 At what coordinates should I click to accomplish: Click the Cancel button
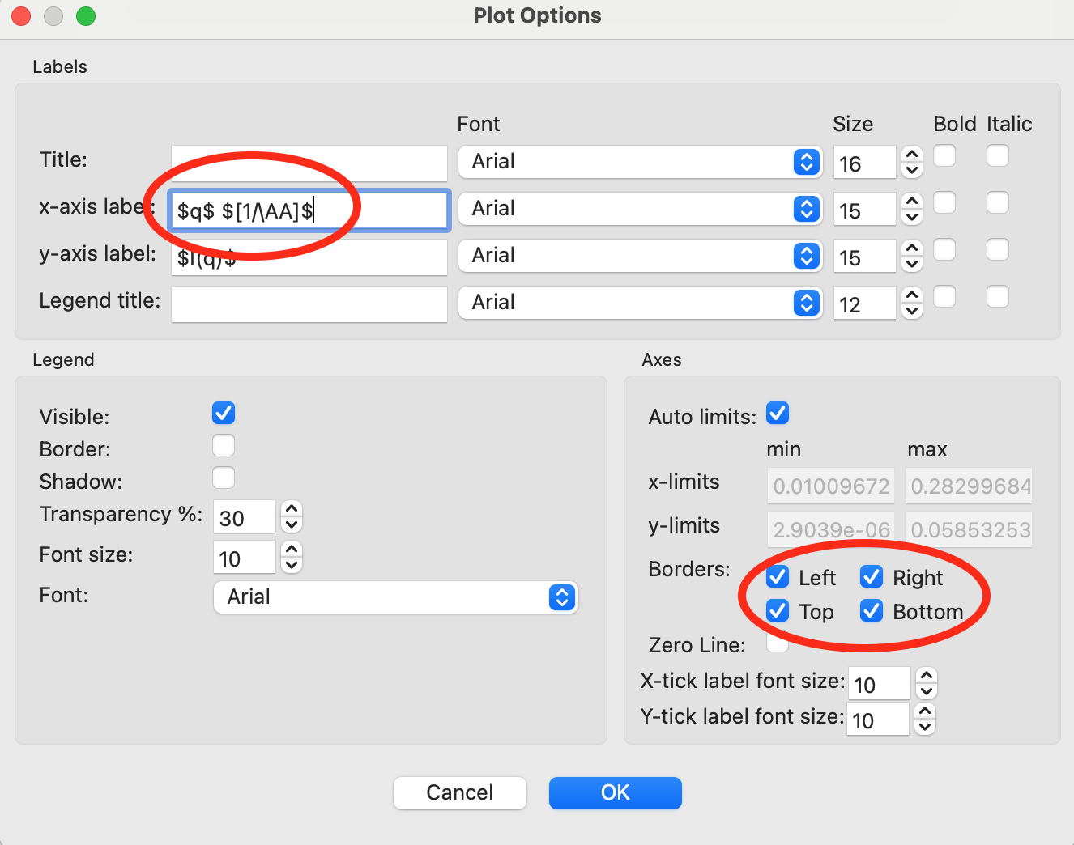tap(459, 792)
